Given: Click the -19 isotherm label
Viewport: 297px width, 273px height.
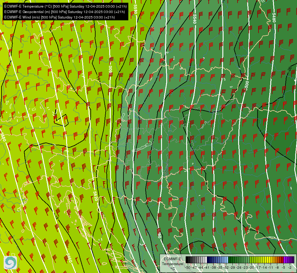Looking at the screenshot, I should (x=98, y=77).
